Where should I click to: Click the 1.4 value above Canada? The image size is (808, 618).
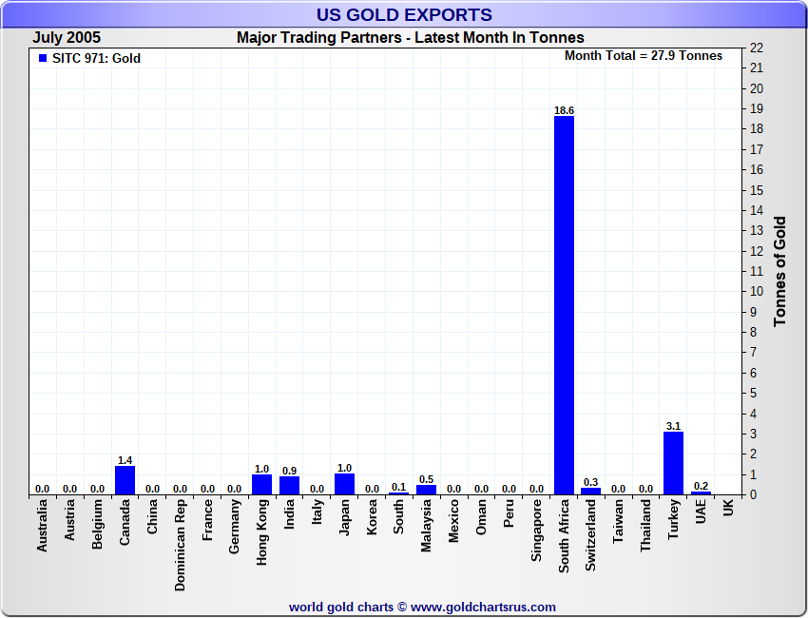click(125, 460)
